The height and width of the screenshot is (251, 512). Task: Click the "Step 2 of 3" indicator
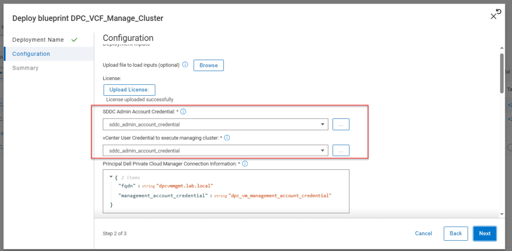pos(115,234)
